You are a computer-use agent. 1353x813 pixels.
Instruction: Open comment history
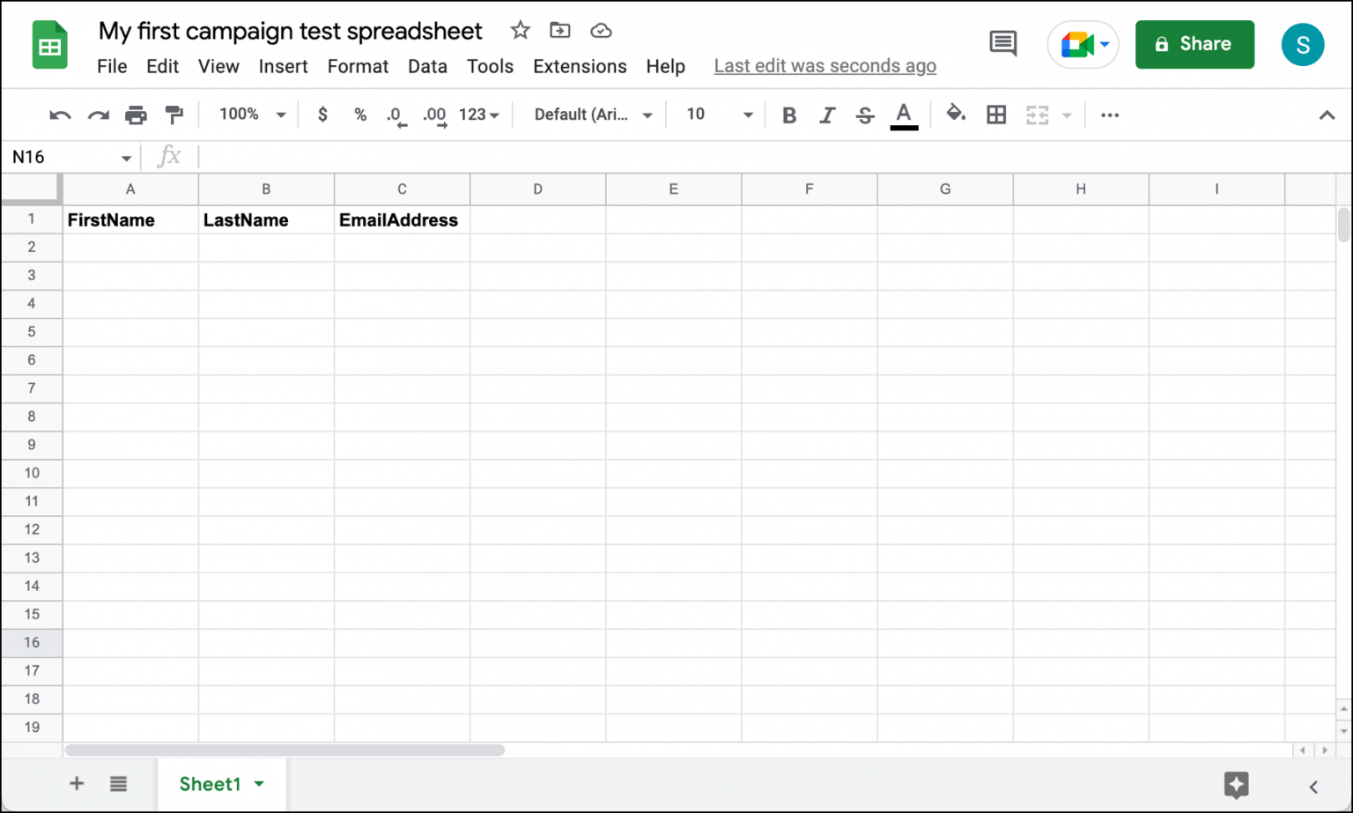pos(1002,44)
